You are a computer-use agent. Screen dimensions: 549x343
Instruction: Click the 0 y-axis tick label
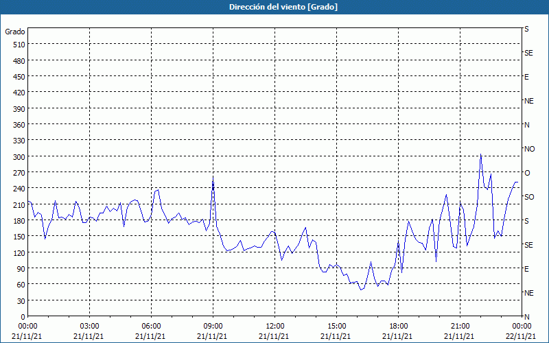click(23, 317)
